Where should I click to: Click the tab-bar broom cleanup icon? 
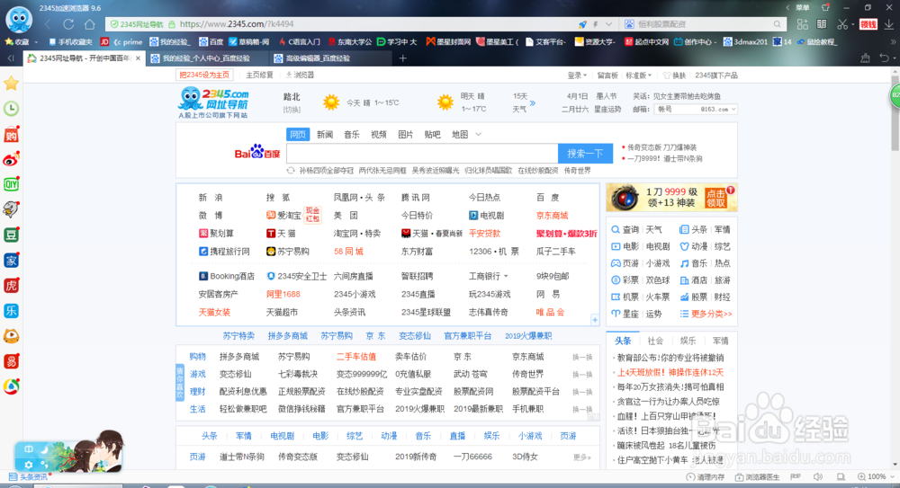tap(865, 58)
